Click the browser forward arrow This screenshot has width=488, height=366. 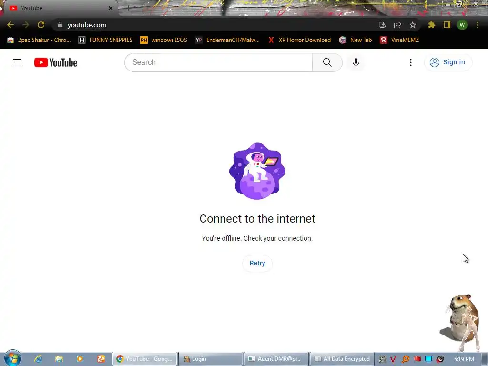point(26,25)
